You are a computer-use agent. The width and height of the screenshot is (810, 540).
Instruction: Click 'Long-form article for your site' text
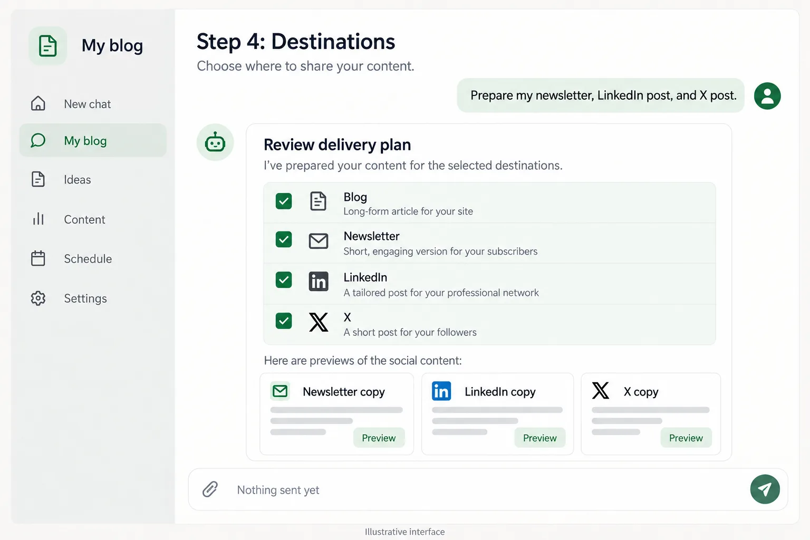click(x=408, y=211)
